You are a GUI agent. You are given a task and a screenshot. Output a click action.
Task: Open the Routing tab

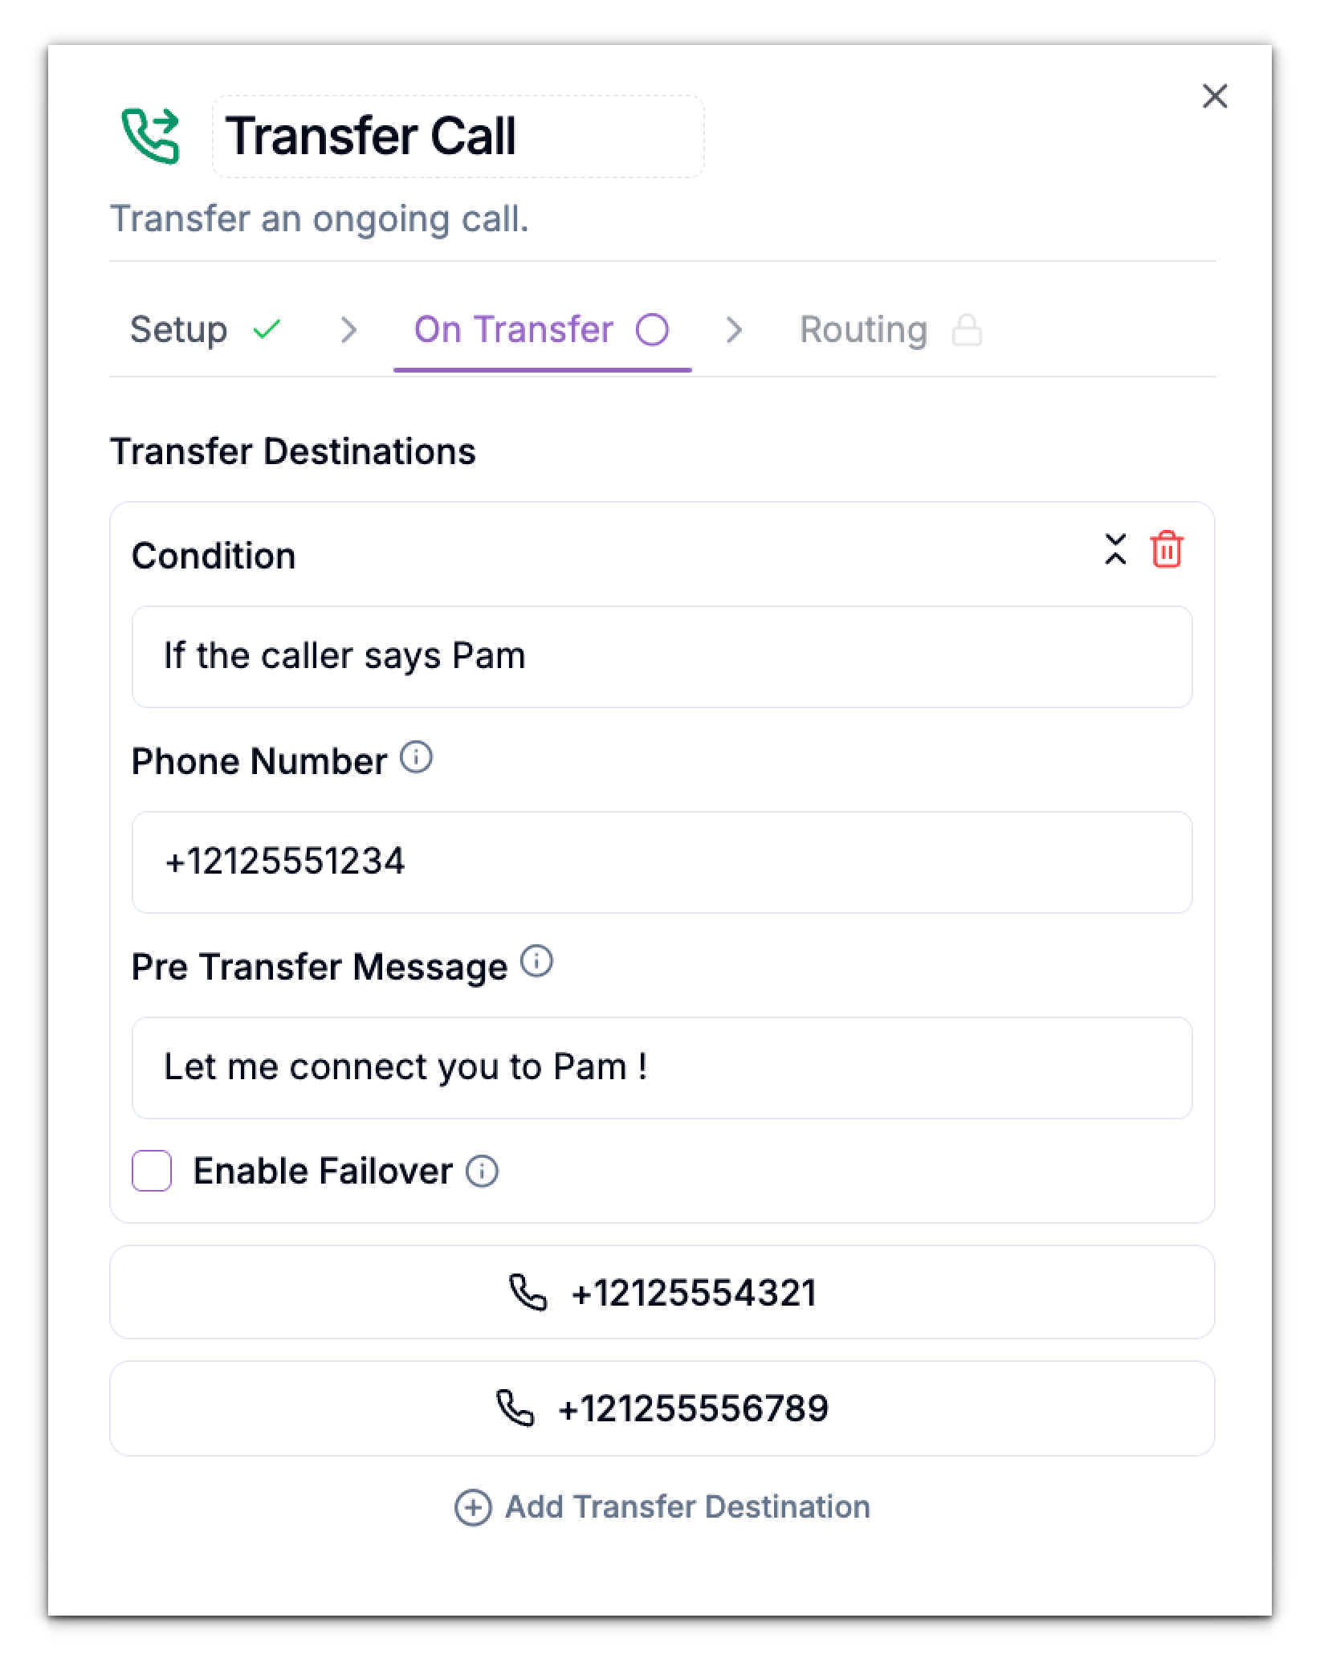click(862, 328)
